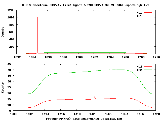161x121 pixels.
Task: Click the 1710 x-axis tick label
Action: pos(156,57)
